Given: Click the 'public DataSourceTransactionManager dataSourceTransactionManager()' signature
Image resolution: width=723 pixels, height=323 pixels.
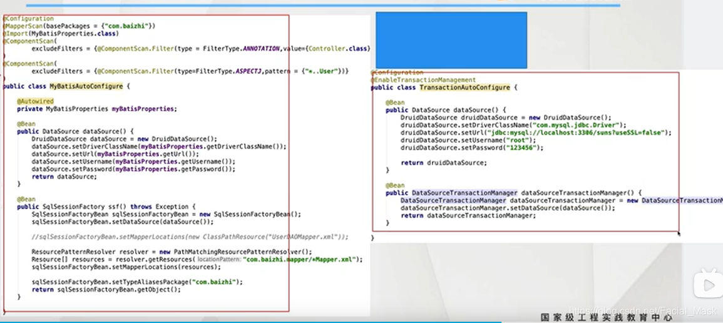Looking at the screenshot, I should (x=514, y=193).
